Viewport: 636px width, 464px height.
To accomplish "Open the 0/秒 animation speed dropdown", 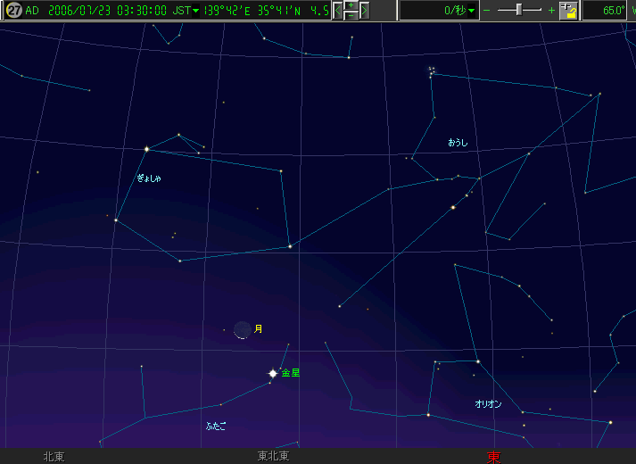I will pyautogui.click(x=471, y=11).
